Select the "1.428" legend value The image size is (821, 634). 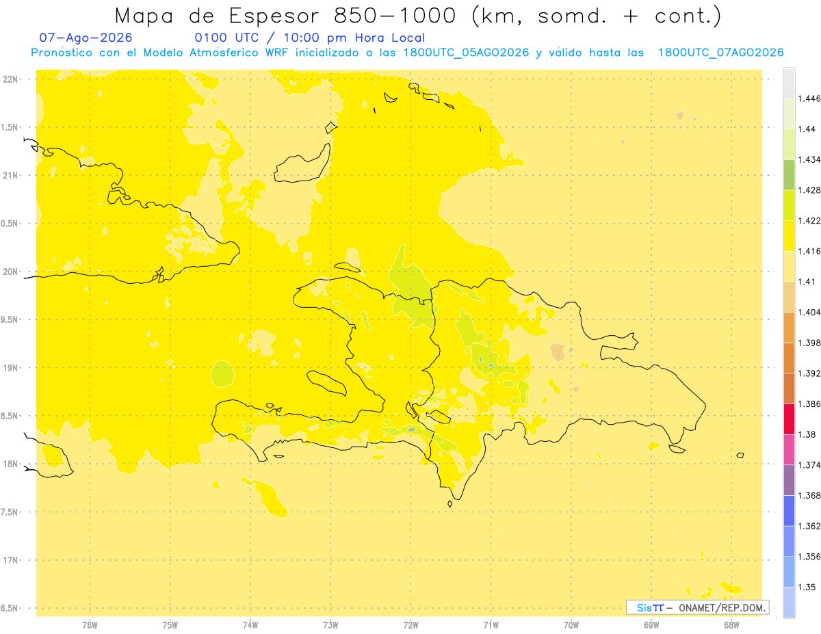[809, 190]
